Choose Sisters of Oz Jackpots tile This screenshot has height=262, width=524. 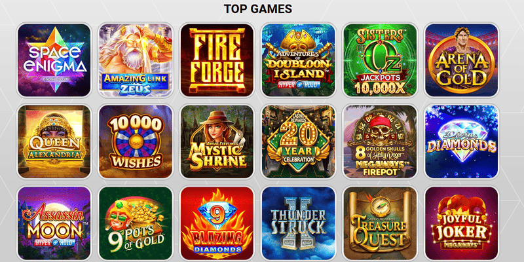pos(380,60)
